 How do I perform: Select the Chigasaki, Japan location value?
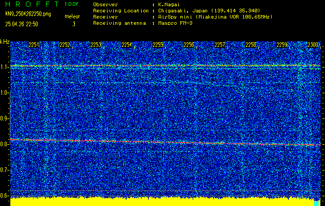point(209,11)
